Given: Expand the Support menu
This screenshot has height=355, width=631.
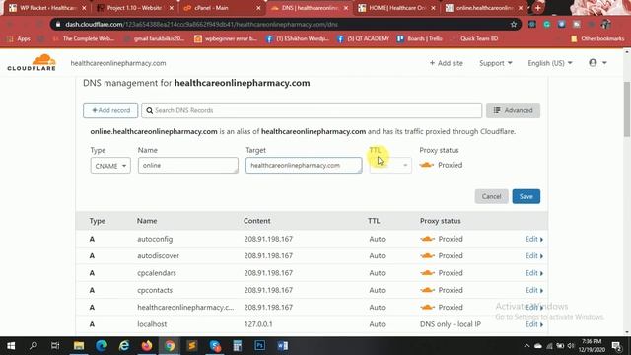Looking at the screenshot, I should pyautogui.click(x=495, y=63).
